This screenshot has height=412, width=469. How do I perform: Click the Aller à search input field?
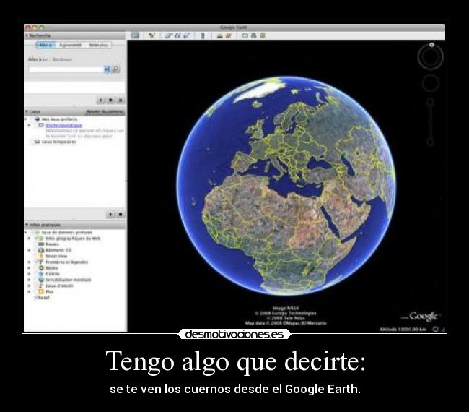click(x=66, y=69)
